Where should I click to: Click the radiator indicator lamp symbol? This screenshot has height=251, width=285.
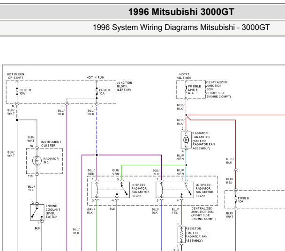pyautogui.click(x=37, y=161)
